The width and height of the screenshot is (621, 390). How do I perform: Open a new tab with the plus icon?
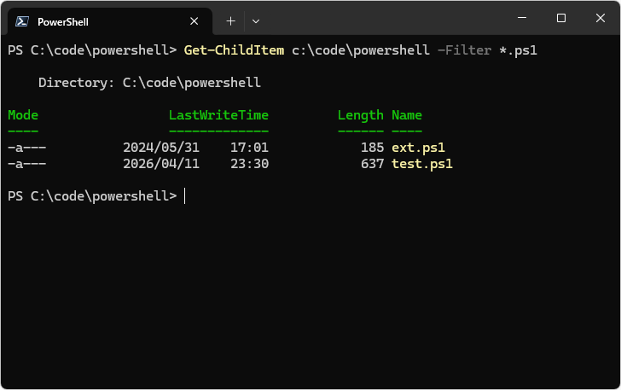pyautogui.click(x=230, y=20)
